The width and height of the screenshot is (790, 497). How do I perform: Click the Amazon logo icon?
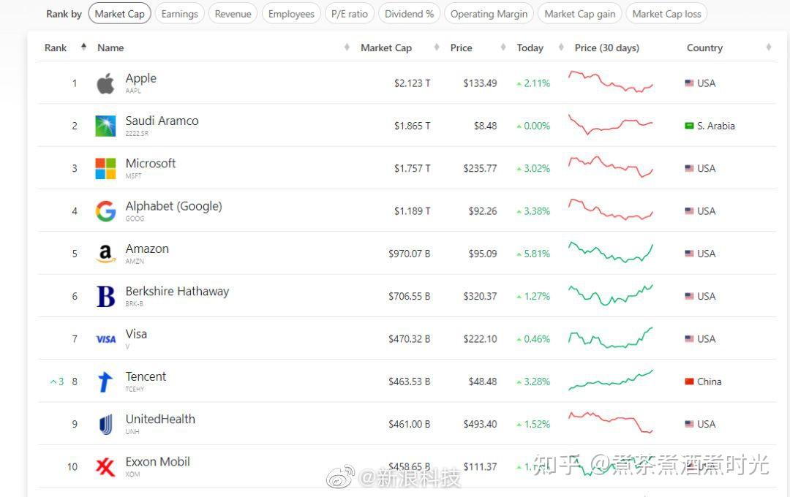coord(105,254)
